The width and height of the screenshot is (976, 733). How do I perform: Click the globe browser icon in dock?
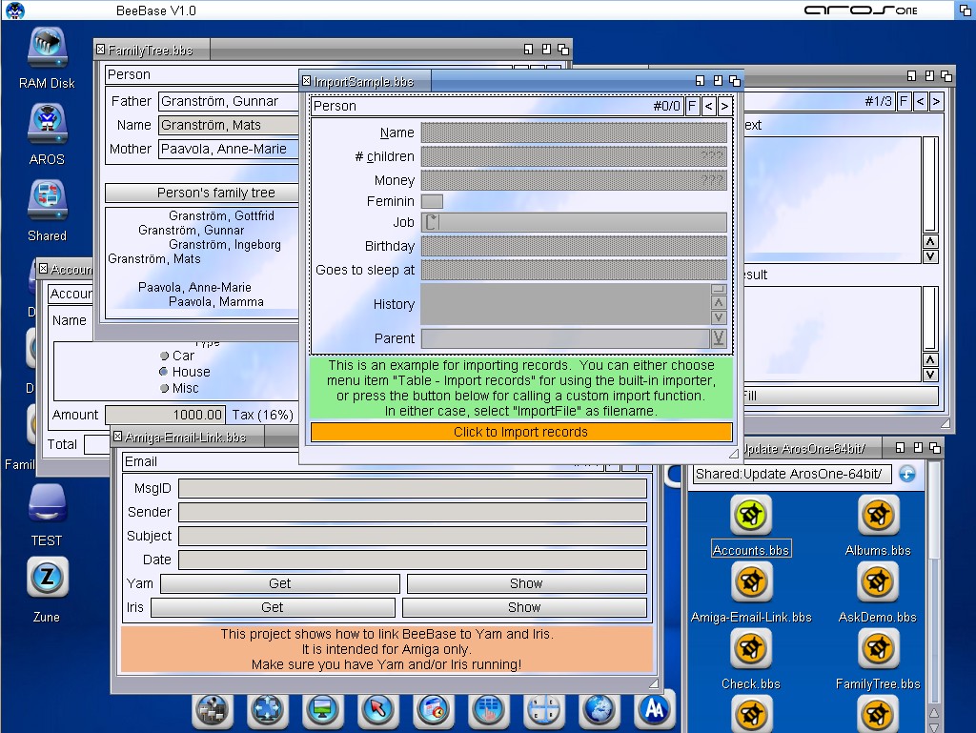click(x=599, y=709)
